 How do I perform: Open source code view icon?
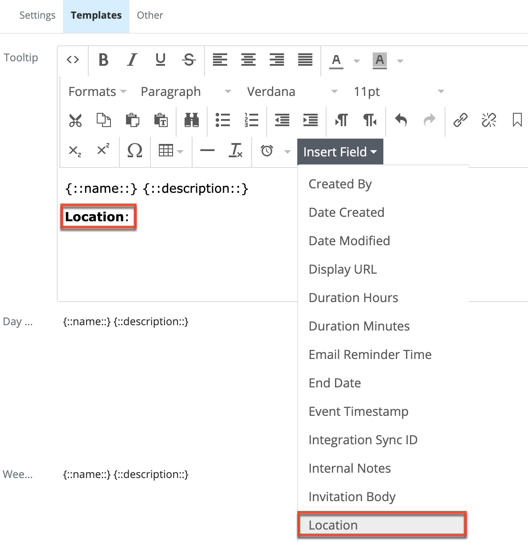[x=73, y=60]
